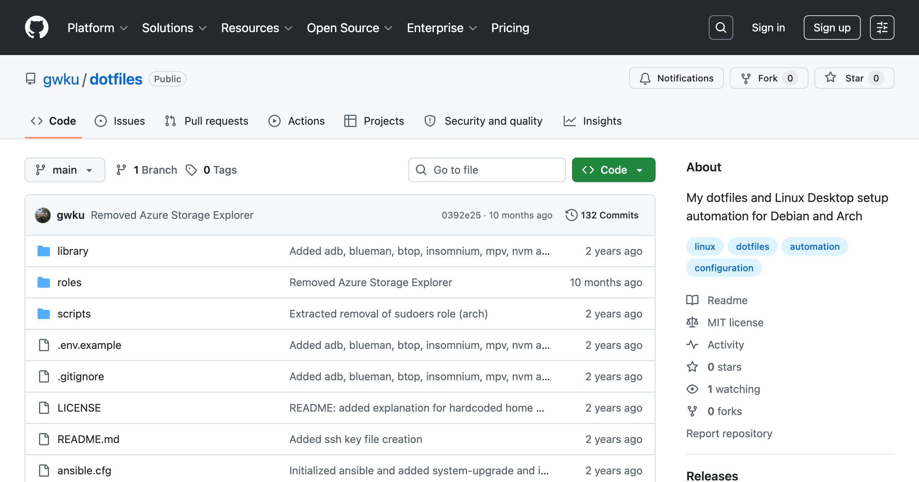This screenshot has width=919, height=482.
Task: Expand the Solutions menu
Action: [x=174, y=28]
